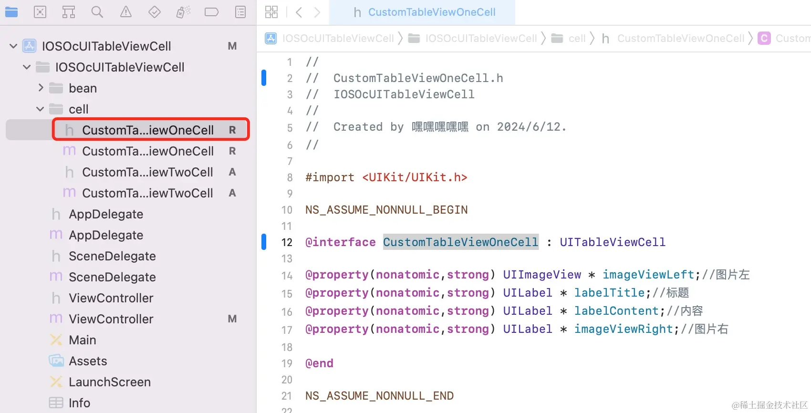Click the imageViewLeft property name
811x413 pixels.
click(649, 275)
